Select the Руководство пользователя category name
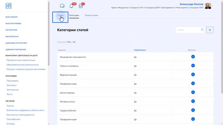223x125 pixels. click(x=73, y=57)
